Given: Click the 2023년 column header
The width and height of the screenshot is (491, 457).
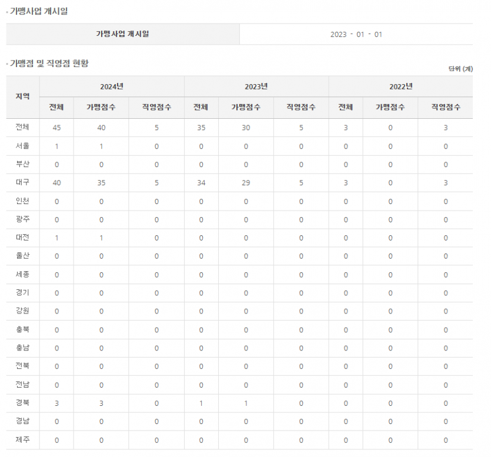Looking at the screenshot, I should point(256,86).
